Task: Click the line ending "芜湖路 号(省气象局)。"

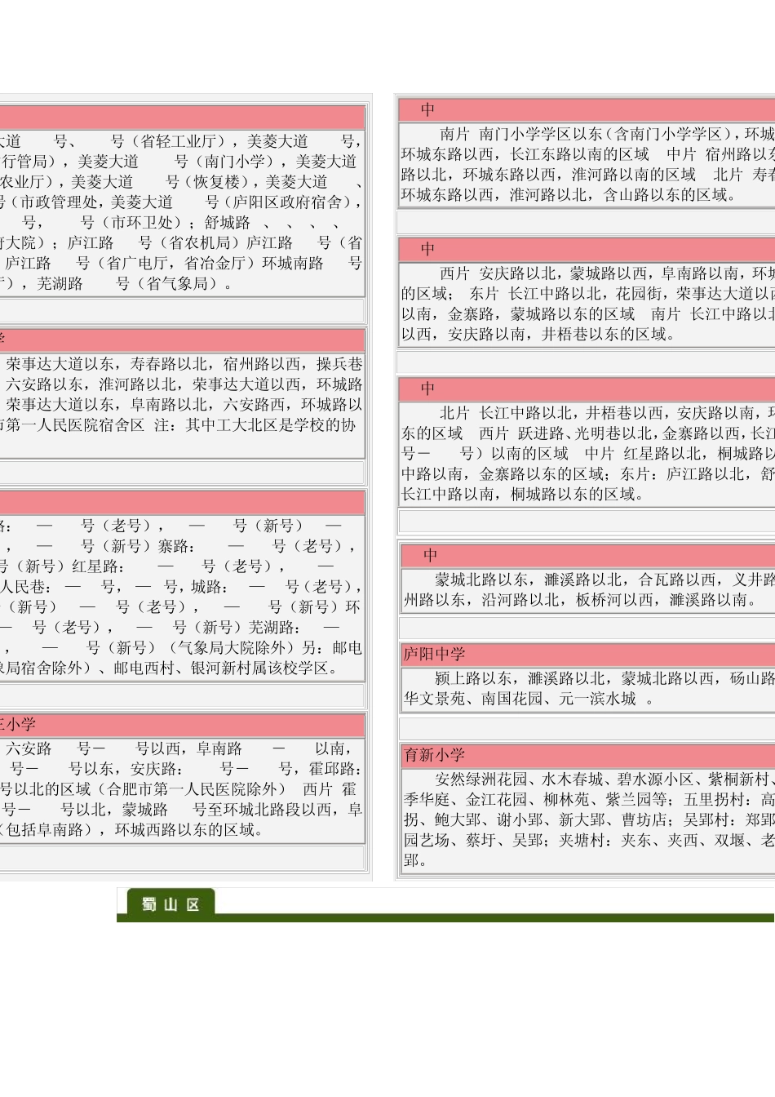Action: click(119, 284)
